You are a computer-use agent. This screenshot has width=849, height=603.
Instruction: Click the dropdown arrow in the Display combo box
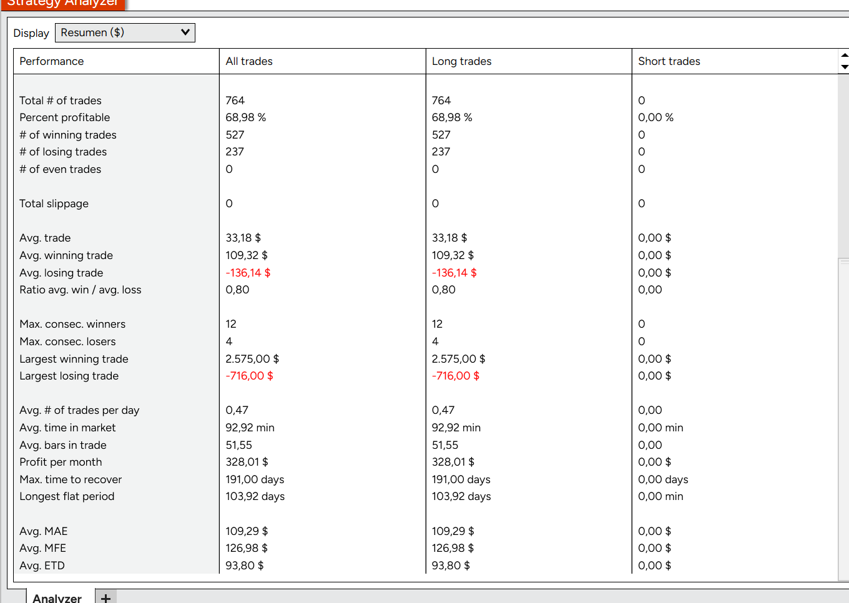[x=185, y=32]
